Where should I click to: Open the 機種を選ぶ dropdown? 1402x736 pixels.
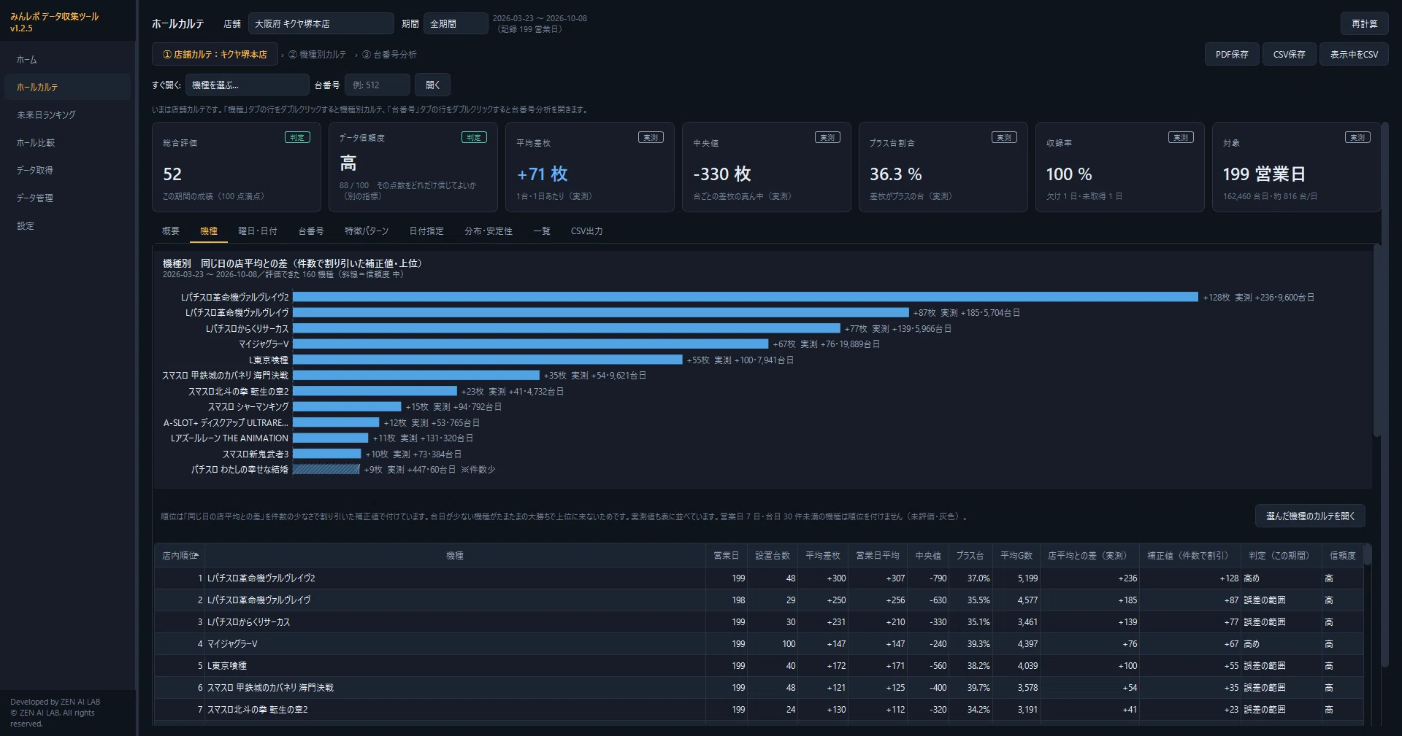coord(247,85)
